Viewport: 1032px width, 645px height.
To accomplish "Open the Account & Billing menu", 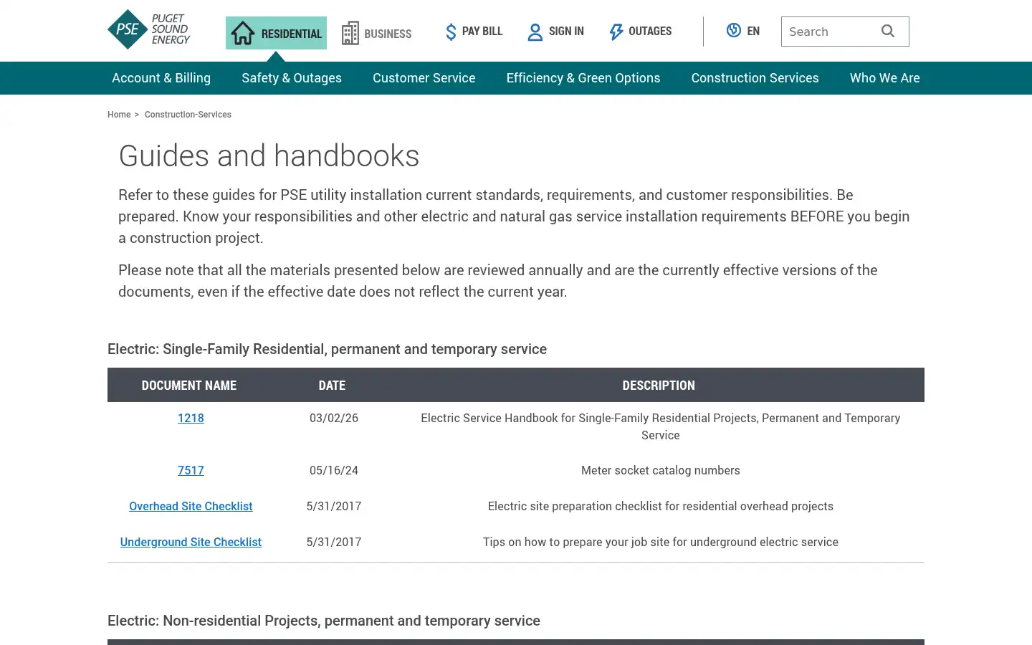I will tap(161, 78).
